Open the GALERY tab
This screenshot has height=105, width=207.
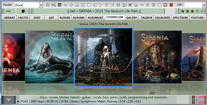(132, 18)
